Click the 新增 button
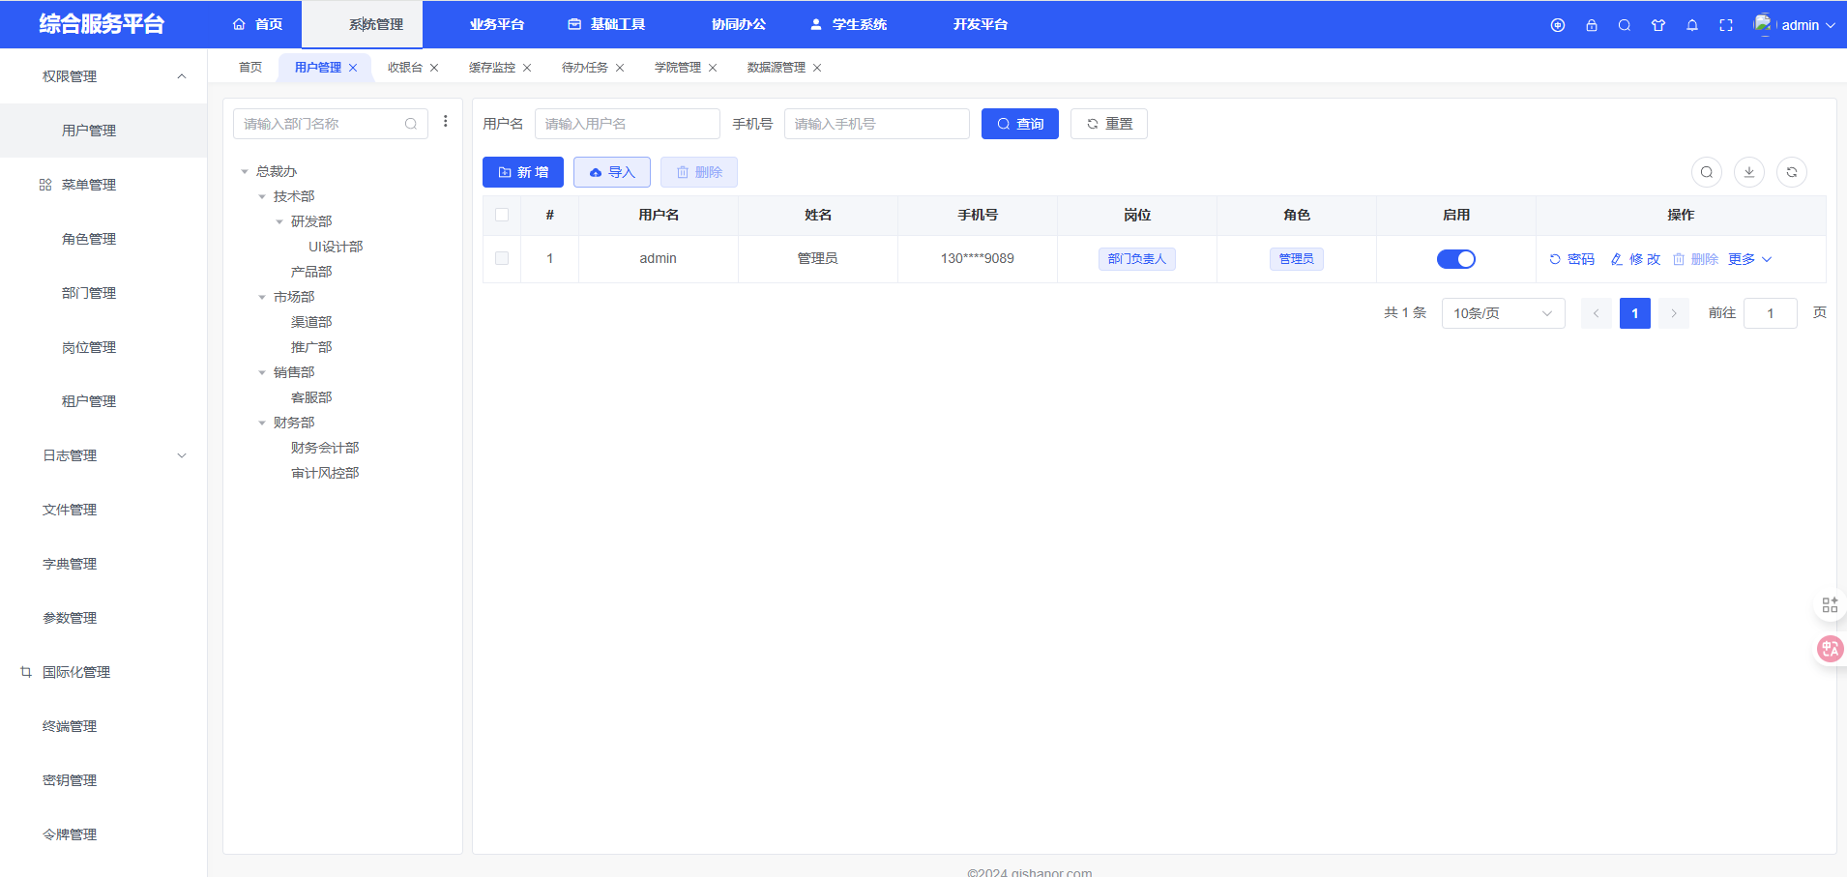Screen dimensions: 1847x877 click(x=522, y=172)
